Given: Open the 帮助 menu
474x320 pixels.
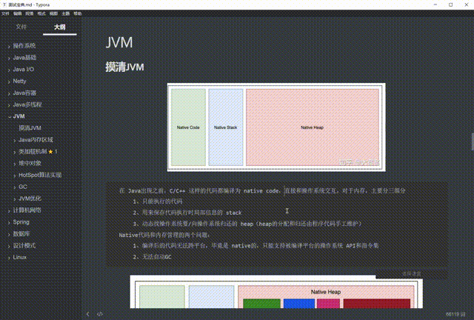Looking at the screenshot, I should 78,13.
